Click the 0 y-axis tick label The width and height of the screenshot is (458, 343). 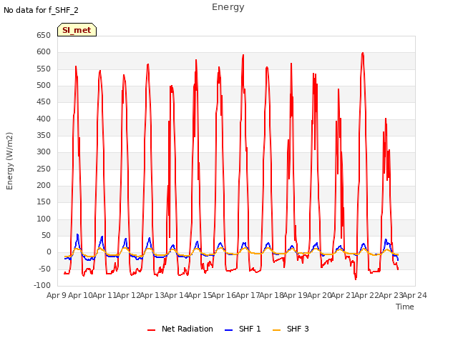[x=49, y=252]
